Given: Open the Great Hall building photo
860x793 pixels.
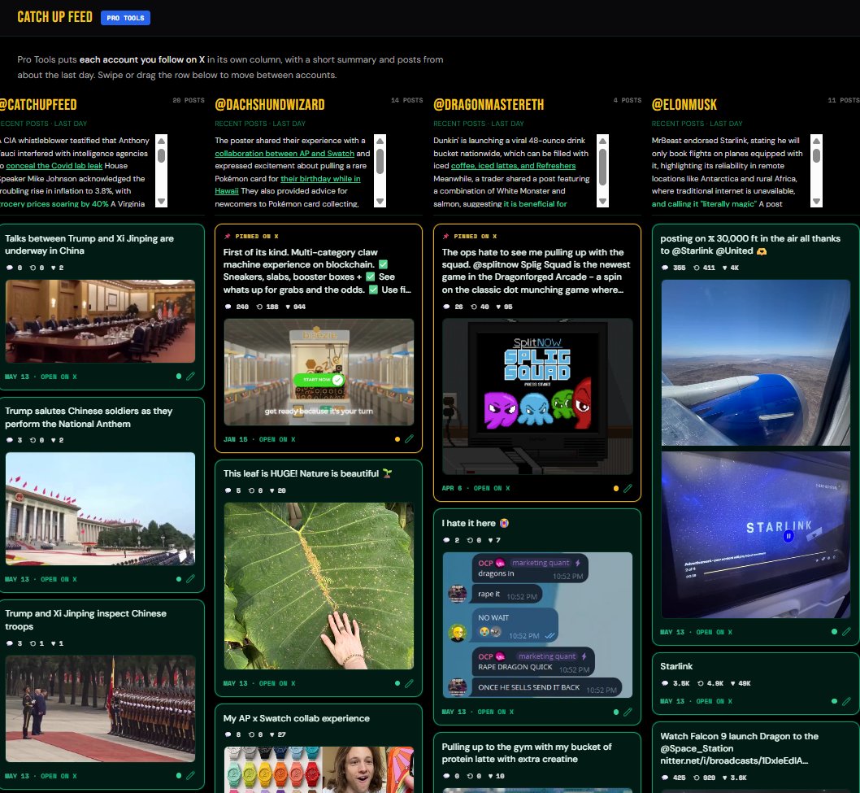Looking at the screenshot, I should [x=100, y=508].
